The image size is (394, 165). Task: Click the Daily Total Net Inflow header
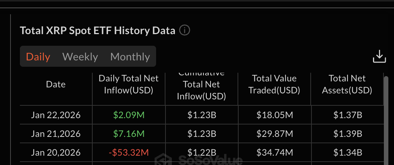128,84
